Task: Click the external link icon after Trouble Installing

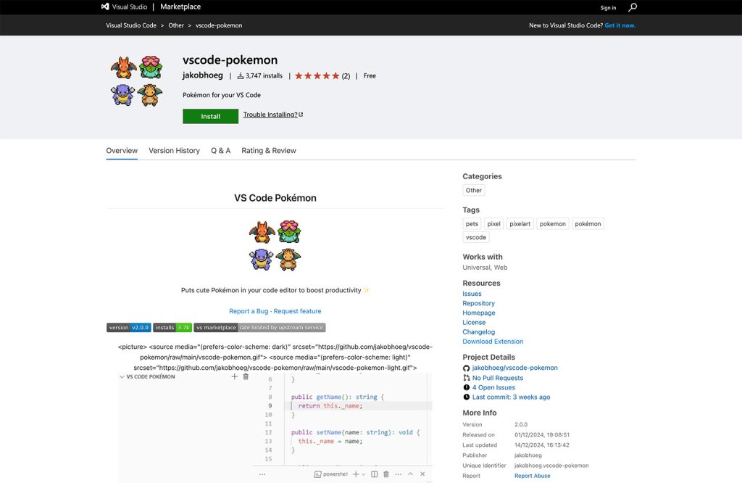Action: click(x=301, y=115)
